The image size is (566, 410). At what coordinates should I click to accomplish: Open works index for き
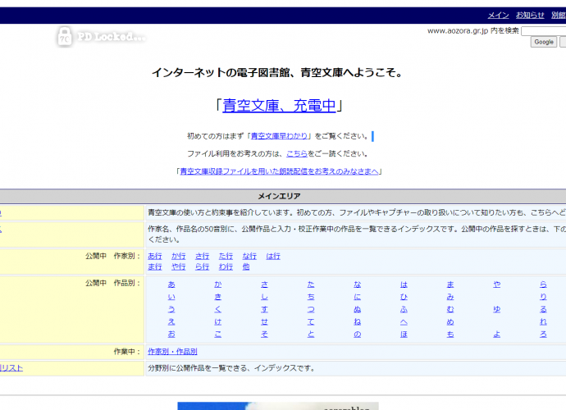click(218, 297)
